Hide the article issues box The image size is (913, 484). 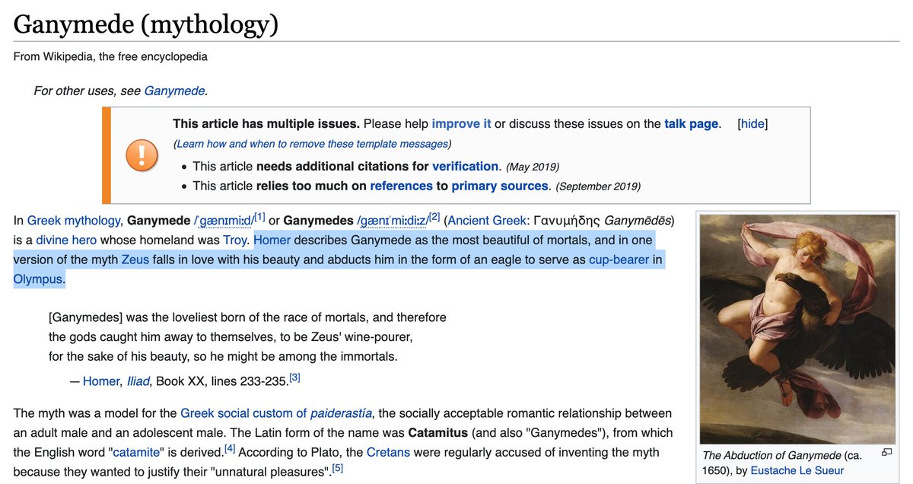(752, 123)
